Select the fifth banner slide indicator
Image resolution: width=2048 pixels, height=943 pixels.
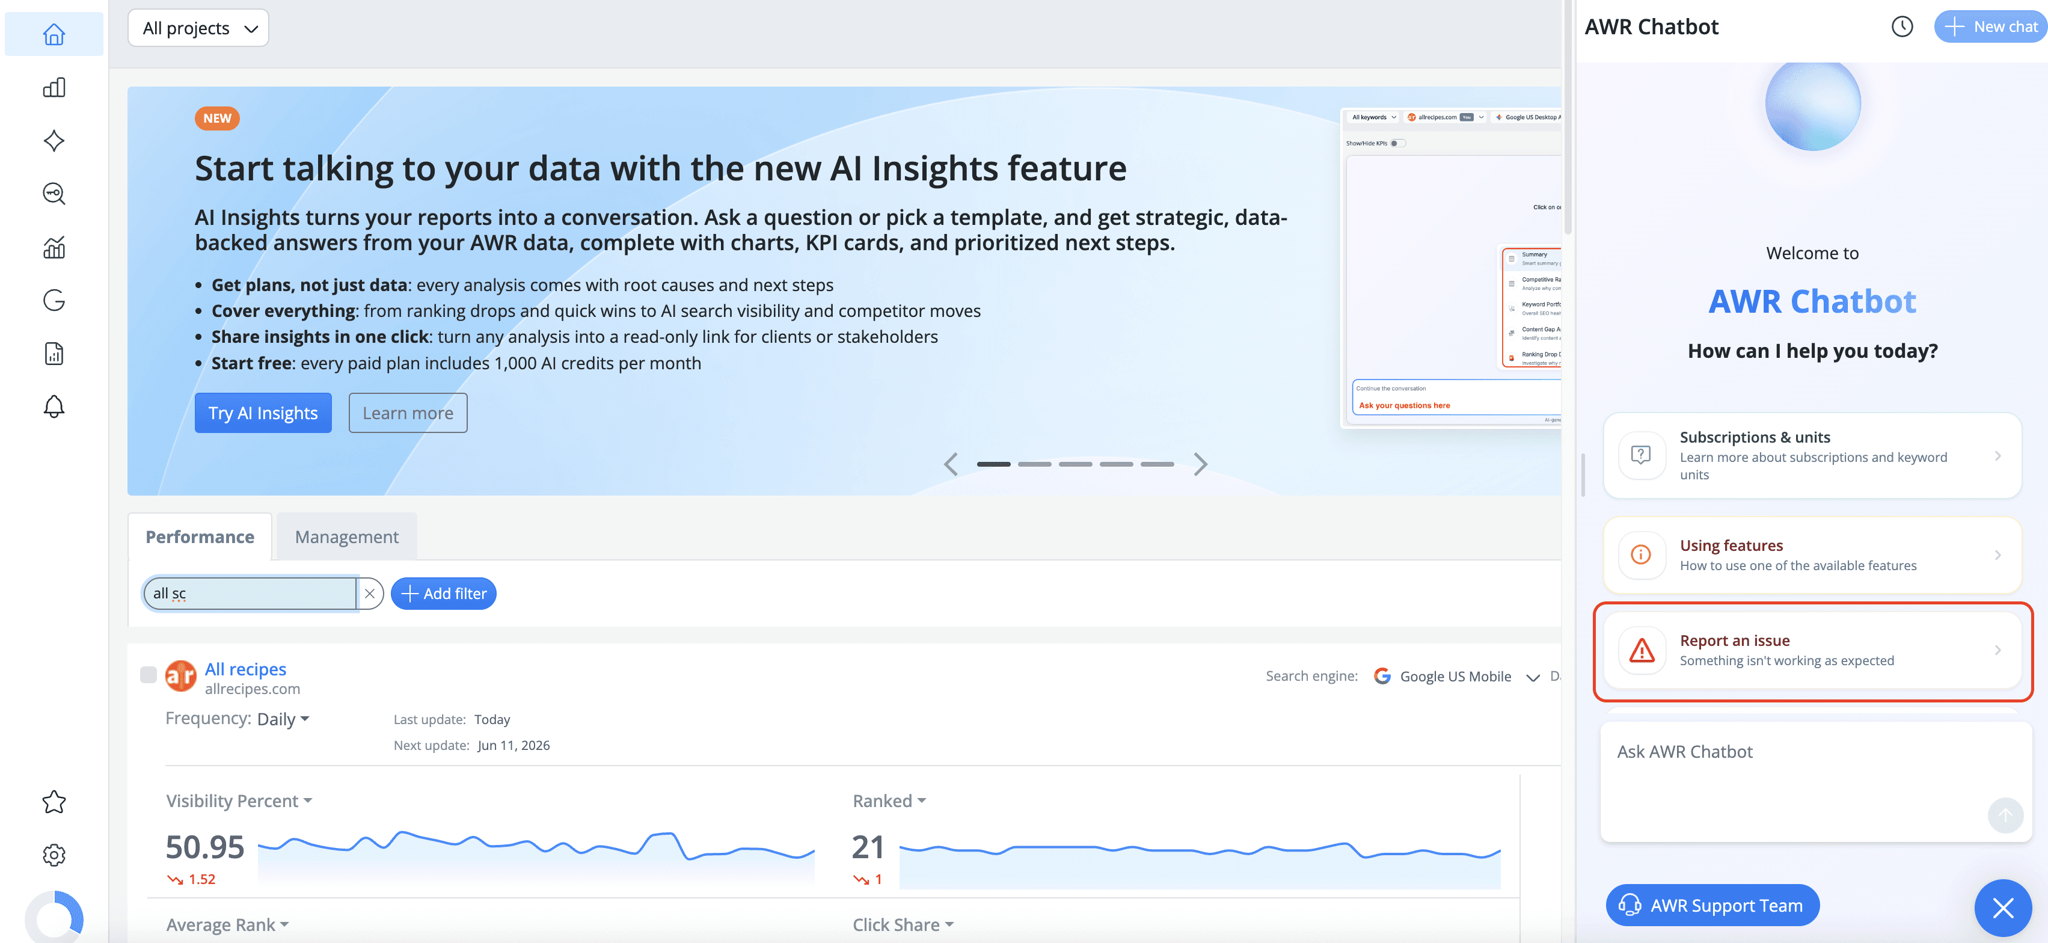(x=1157, y=464)
